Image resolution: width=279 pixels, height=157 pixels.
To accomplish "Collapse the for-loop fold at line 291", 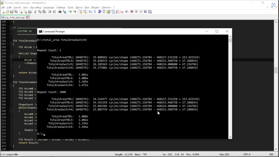I will (x=11, y=57).
